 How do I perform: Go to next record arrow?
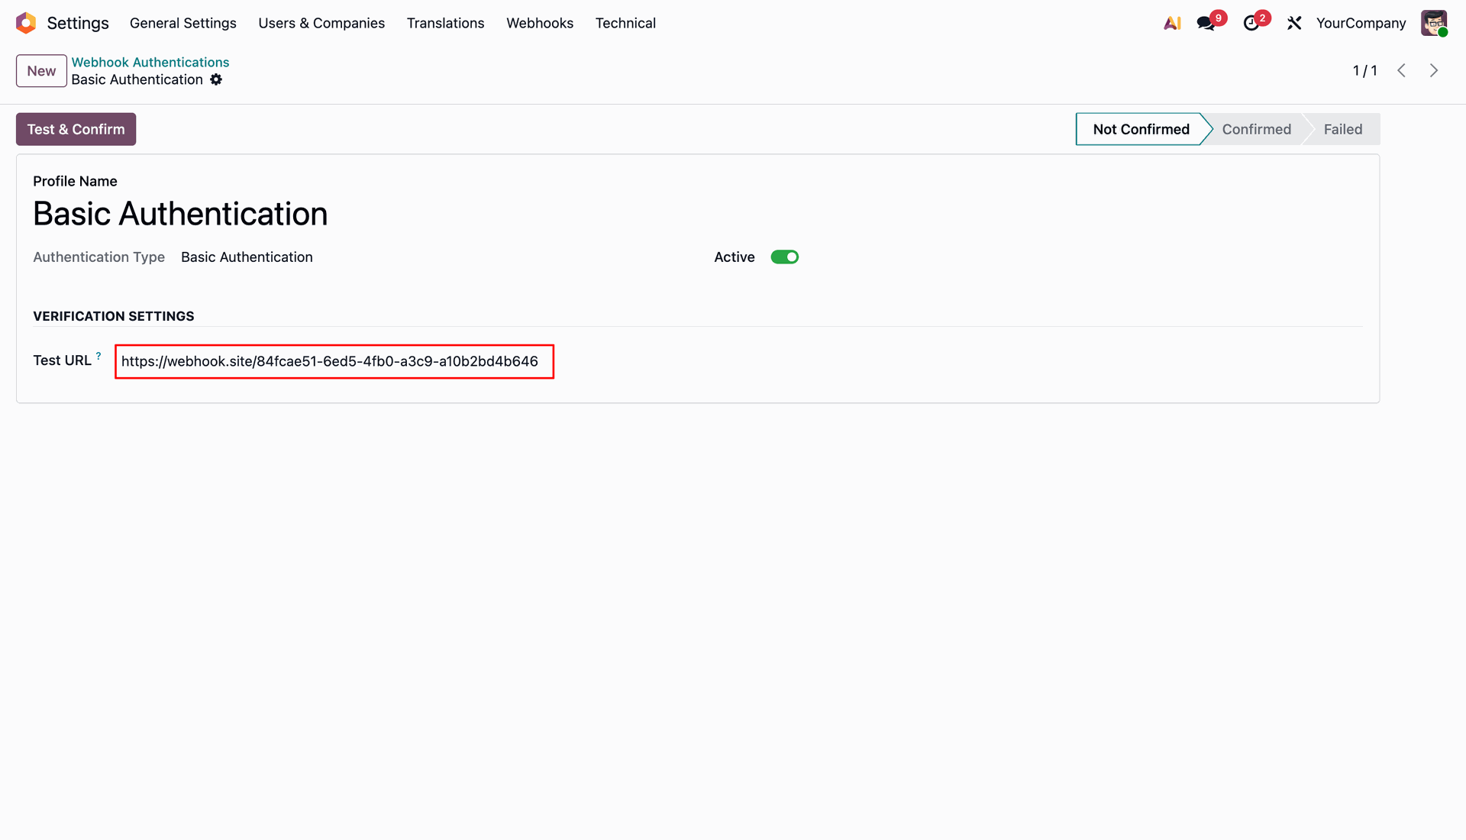pos(1434,70)
